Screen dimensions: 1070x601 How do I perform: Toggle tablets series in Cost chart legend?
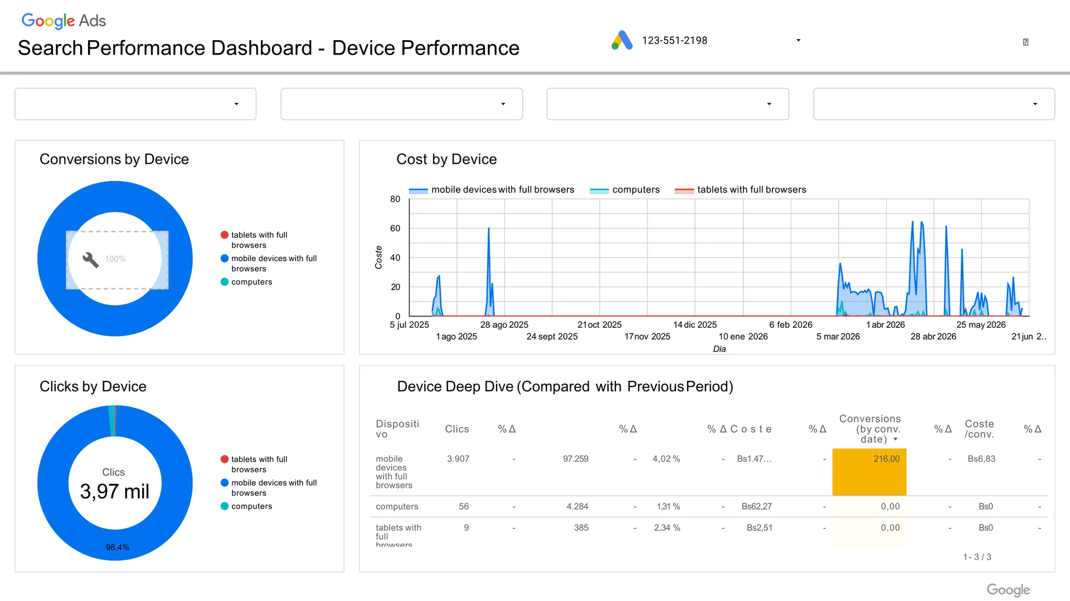tap(740, 190)
